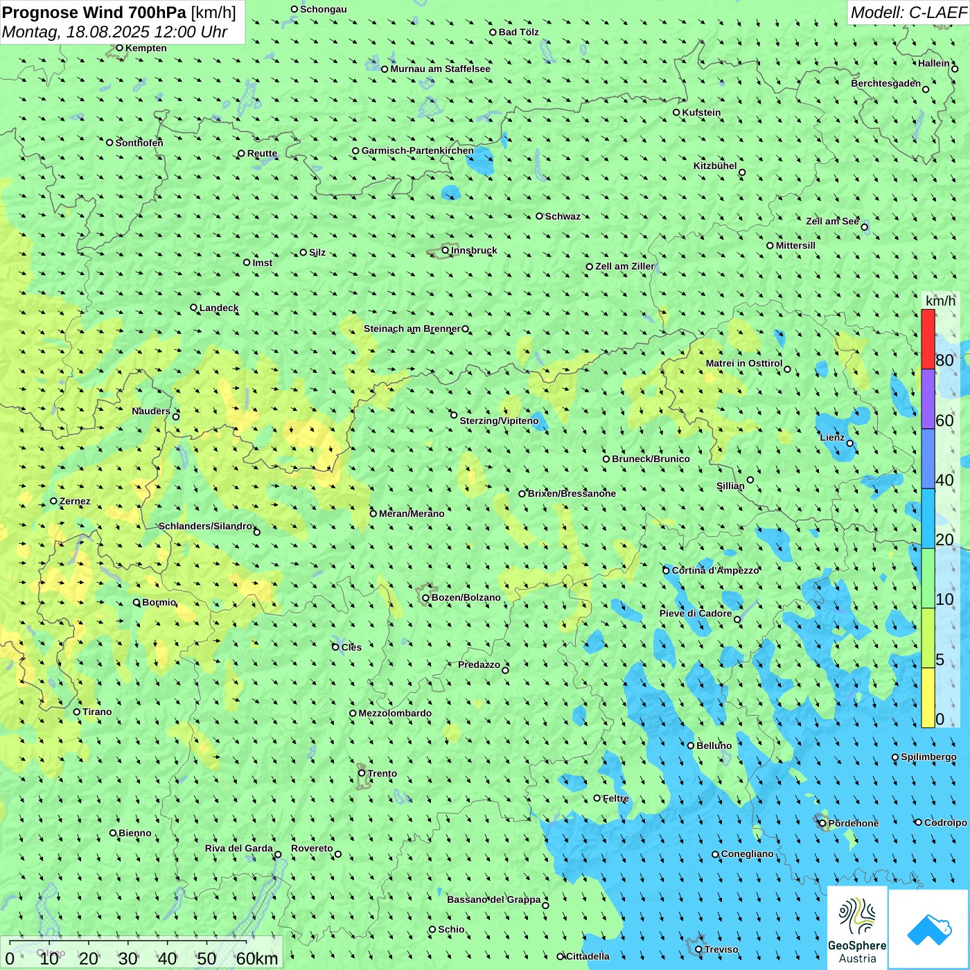The image size is (970, 970).
Task: Click the Sonthofen label
Action: pyautogui.click(x=139, y=143)
